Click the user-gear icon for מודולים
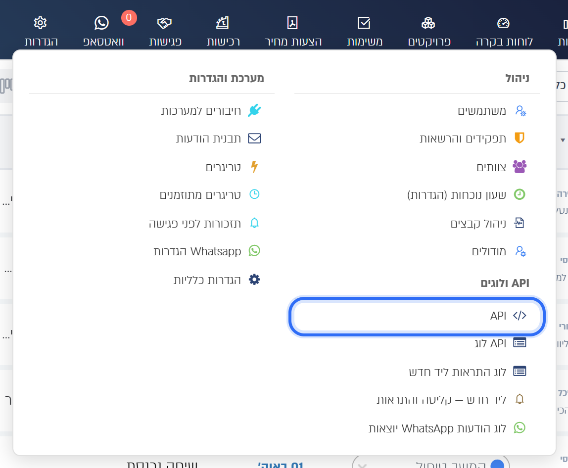Screen dimensions: 568x468 520,251
